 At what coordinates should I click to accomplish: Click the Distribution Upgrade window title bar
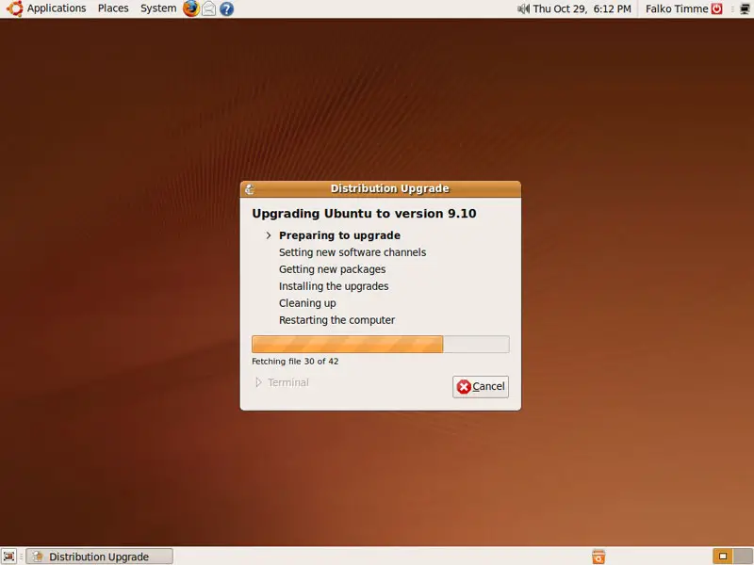tap(381, 189)
